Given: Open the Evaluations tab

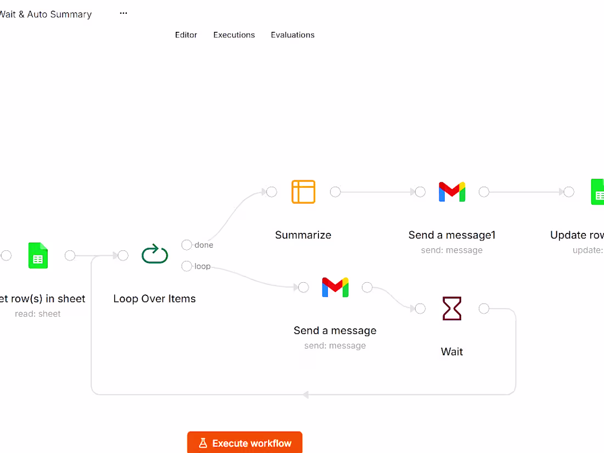Looking at the screenshot, I should point(292,35).
